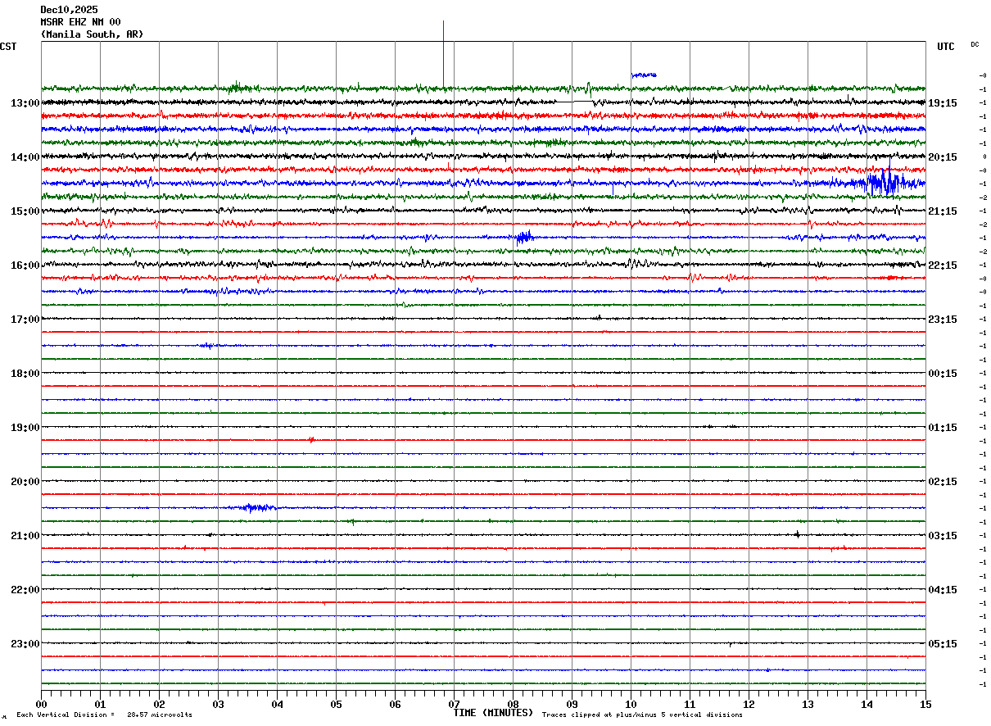Click the red blip on the 19:00 hour trace
Image resolution: width=991 pixels, height=726 pixels.
[311, 440]
